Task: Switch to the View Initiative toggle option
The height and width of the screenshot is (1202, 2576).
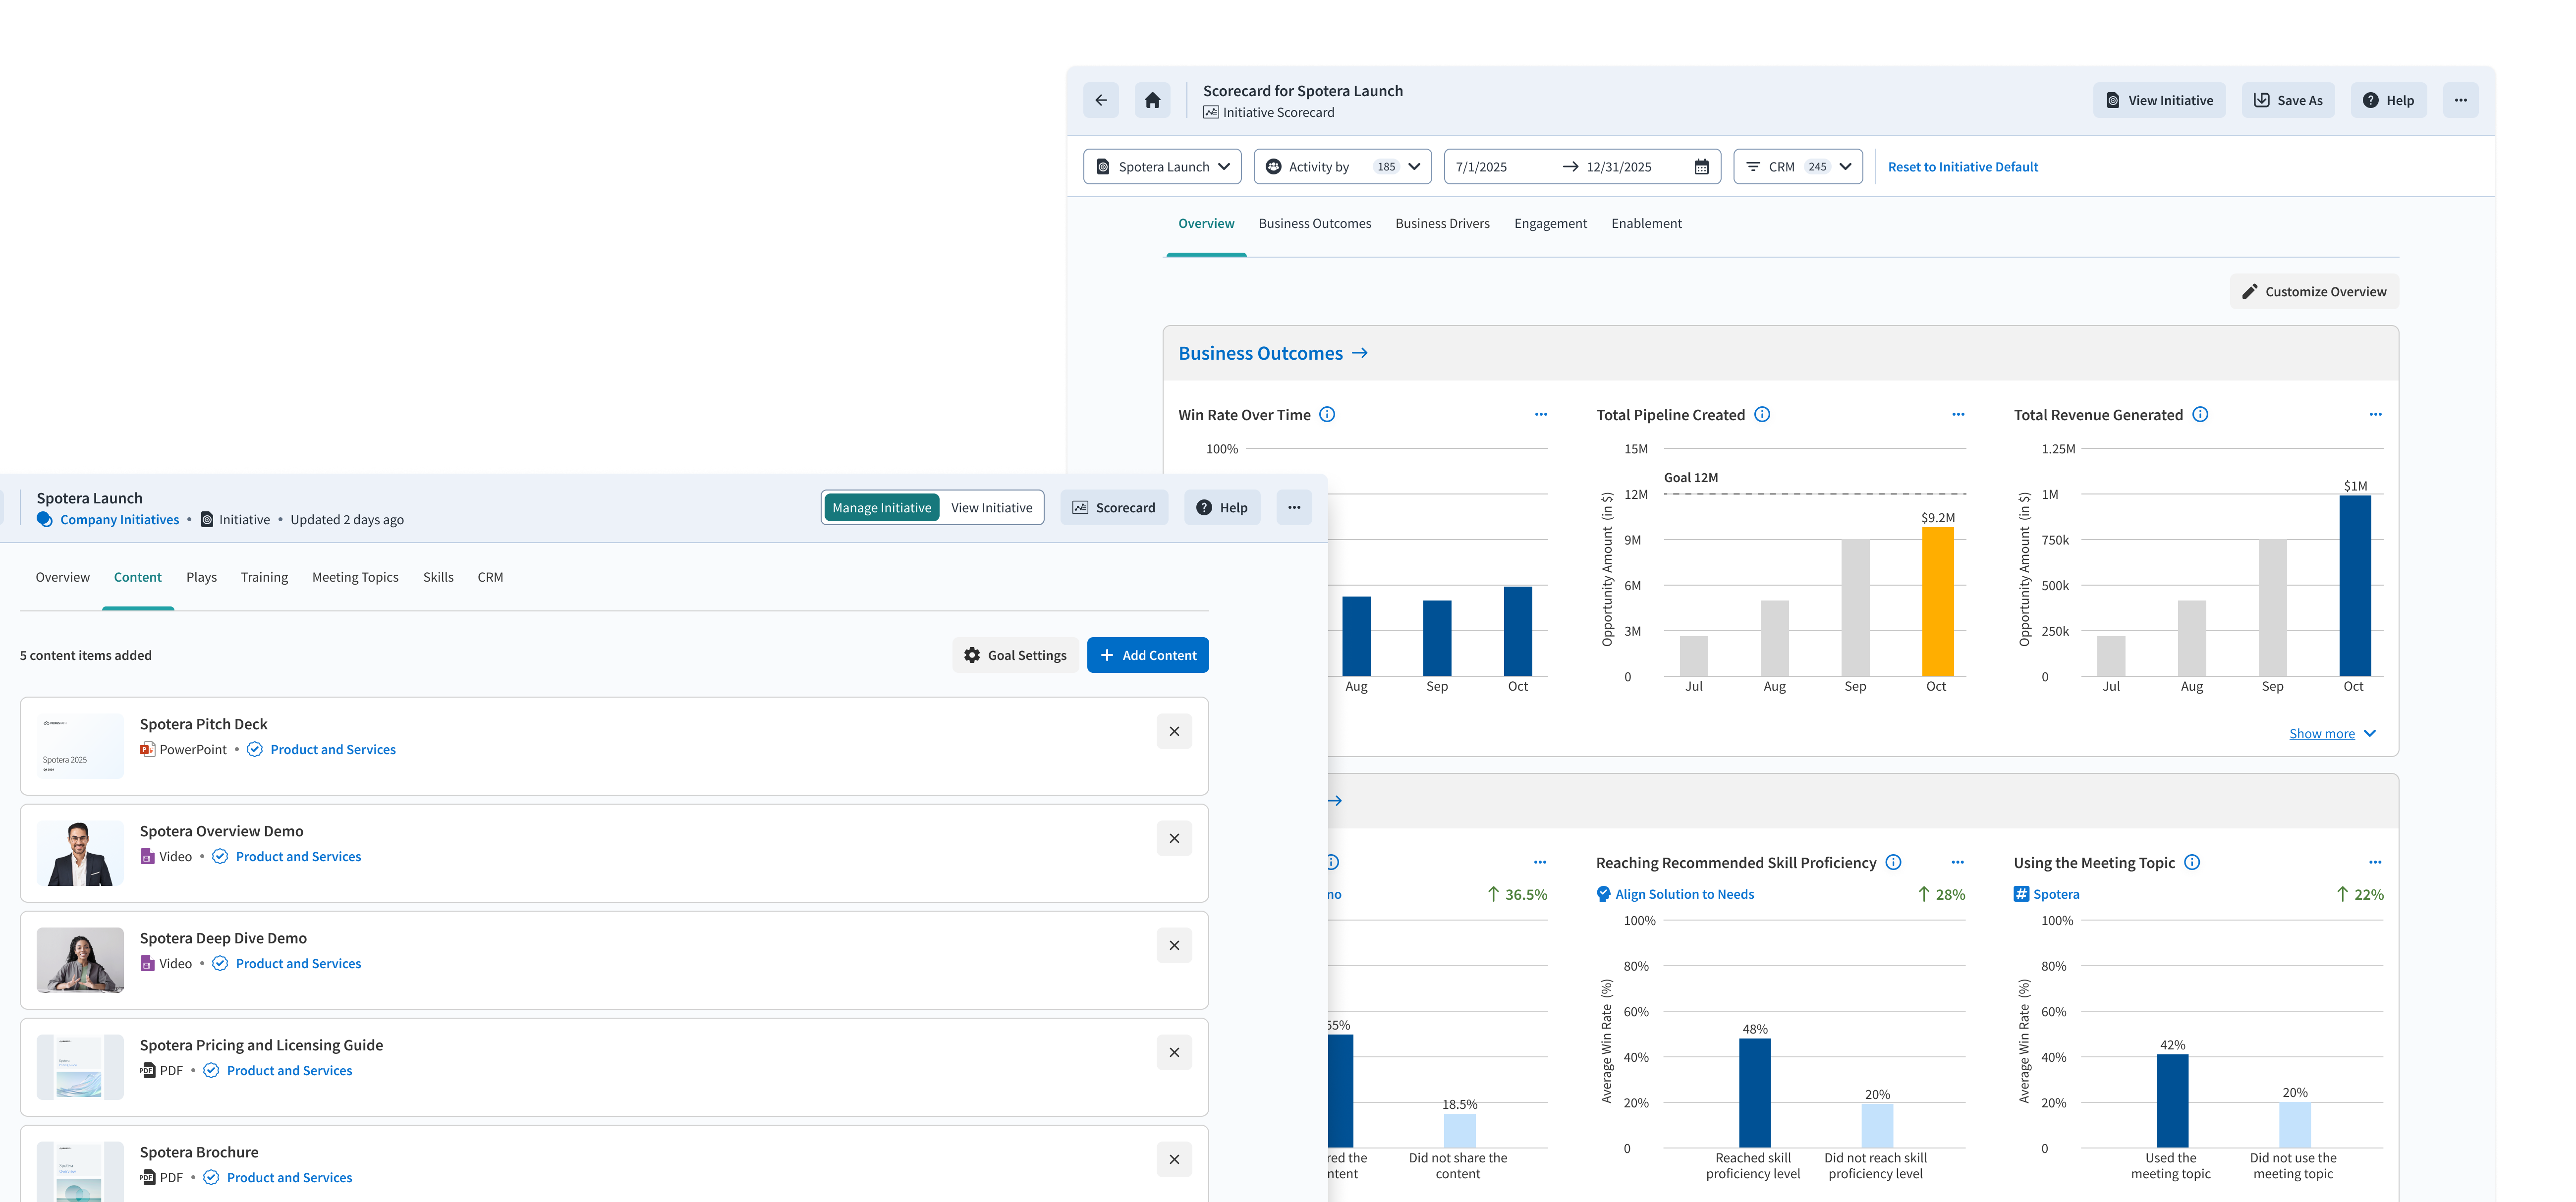Action: click(991, 507)
